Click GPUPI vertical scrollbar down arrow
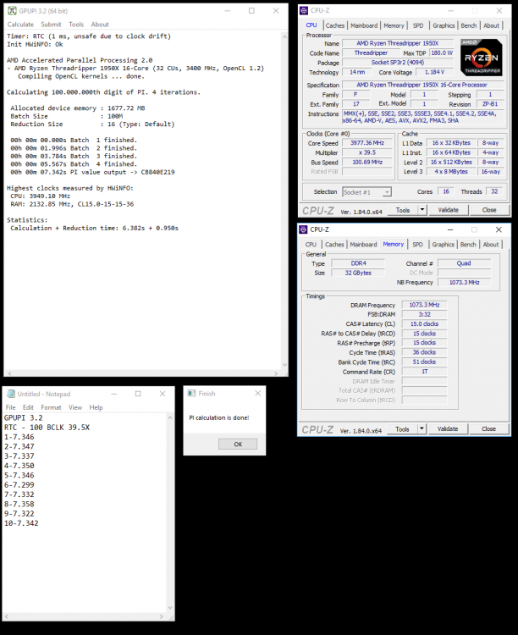Screen dimensions: 518x635 pos(284,365)
